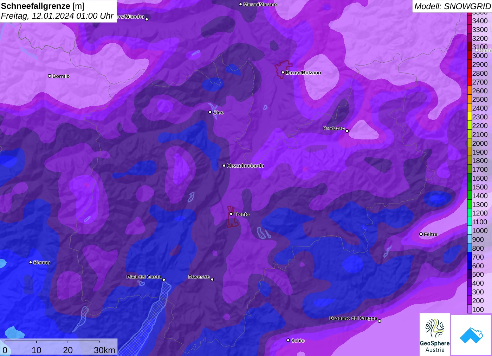This screenshot has height=356, width=492.
Task: Click the "10" scale bar label
Action: pos(37,350)
